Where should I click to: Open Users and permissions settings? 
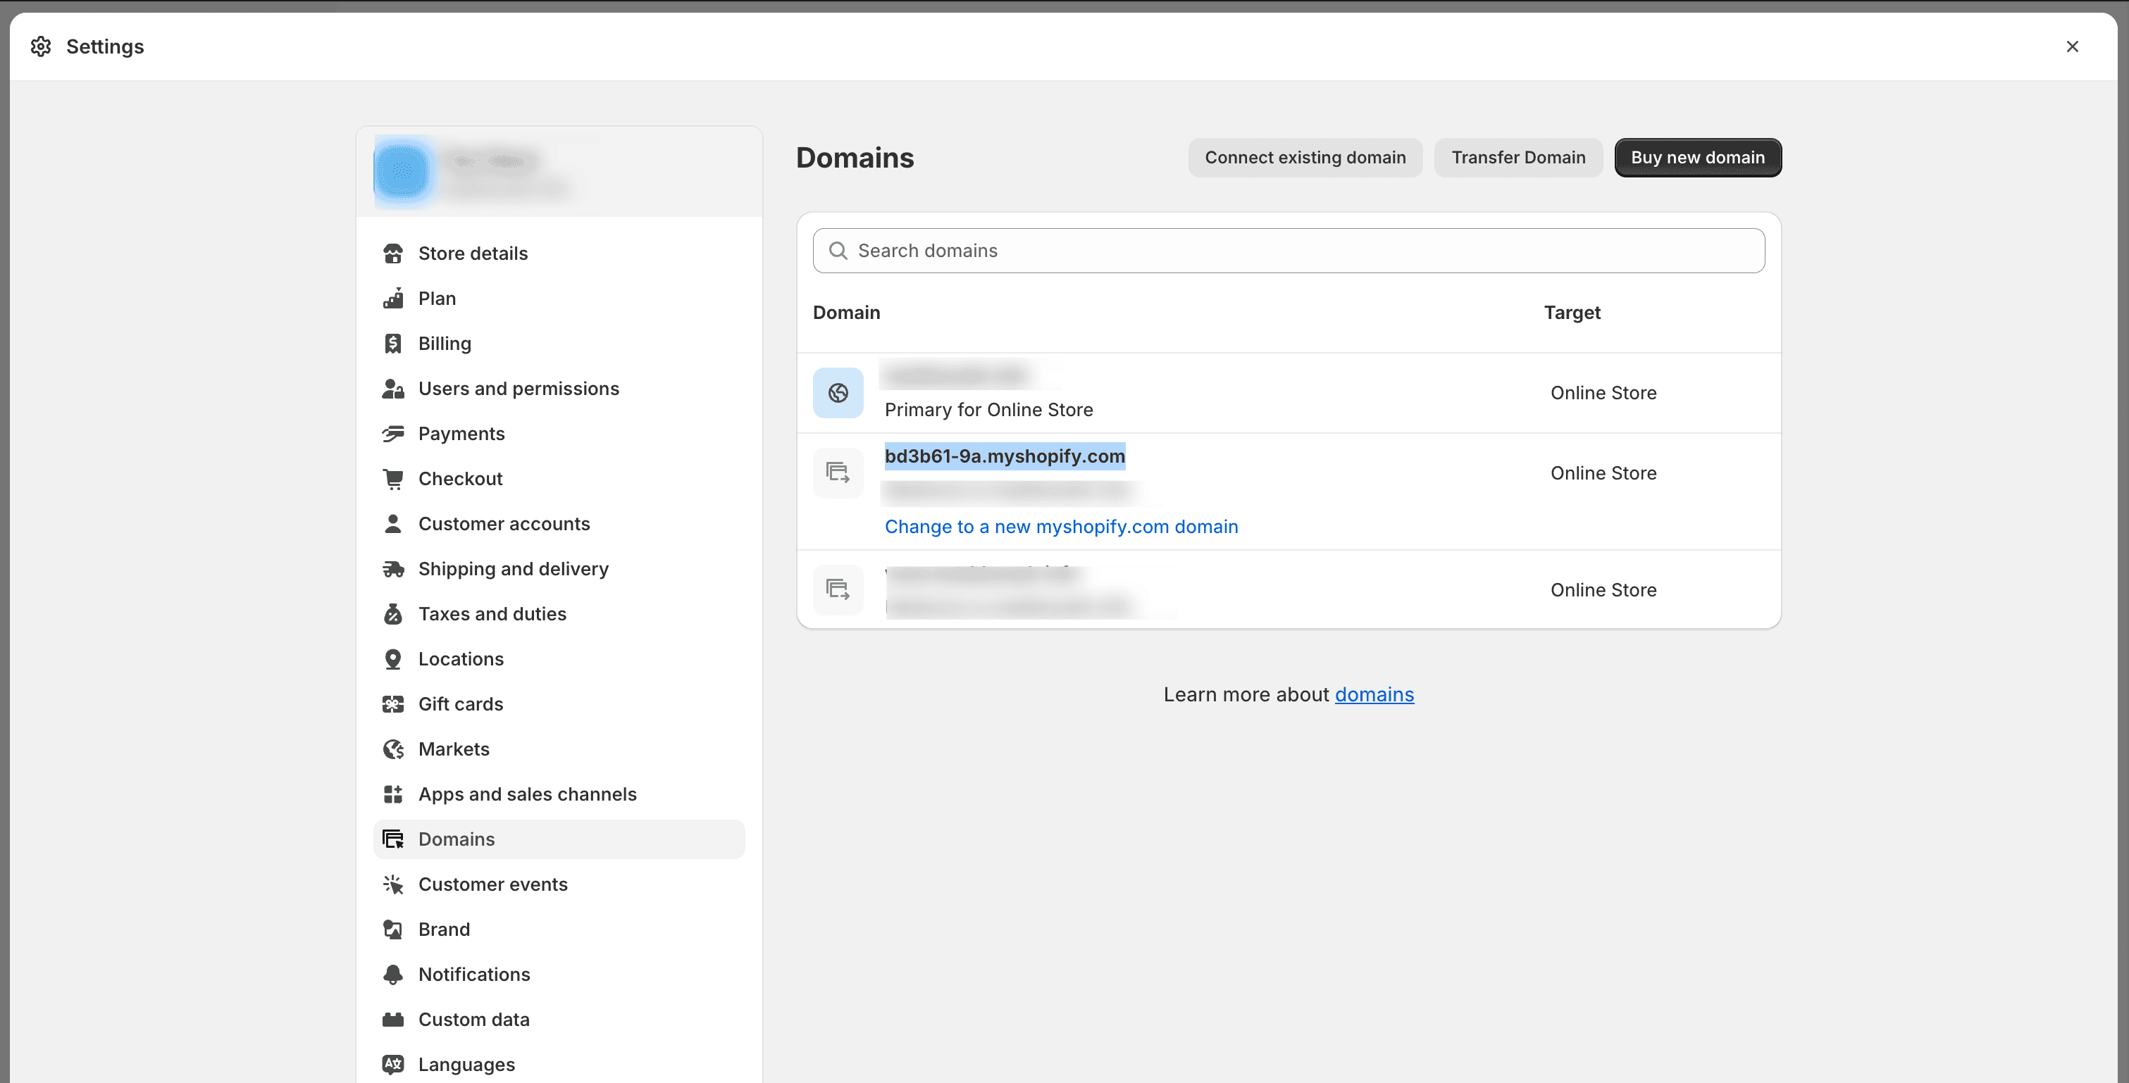(x=519, y=389)
